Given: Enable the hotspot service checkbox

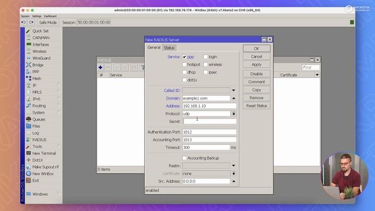Looking at the screenshot, I should 185,64.
